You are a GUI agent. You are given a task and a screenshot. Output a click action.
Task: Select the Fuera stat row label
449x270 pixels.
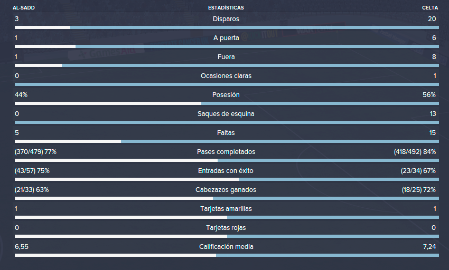click(226, 57)
